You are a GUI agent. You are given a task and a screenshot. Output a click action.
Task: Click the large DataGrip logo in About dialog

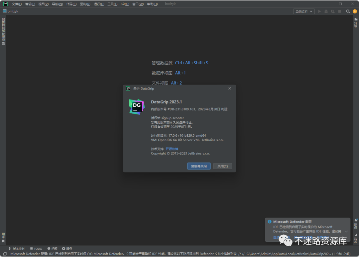137,107
